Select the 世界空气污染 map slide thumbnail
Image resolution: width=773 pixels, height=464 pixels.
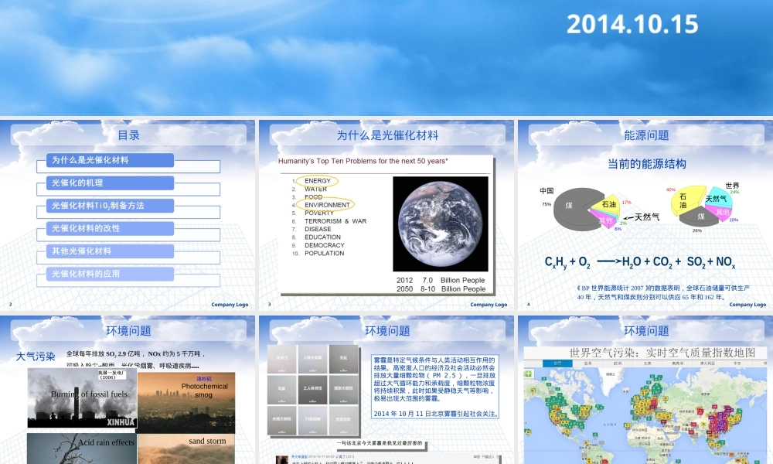(645, 390)
